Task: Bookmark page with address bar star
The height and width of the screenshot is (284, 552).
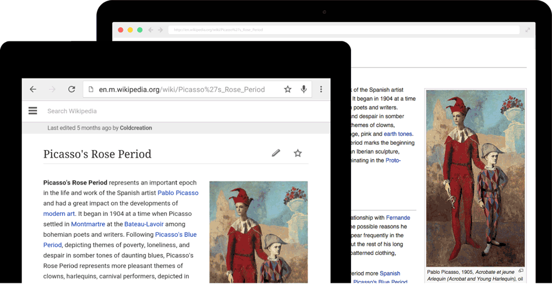Action: pyautogui.click(x=287, y=89)
